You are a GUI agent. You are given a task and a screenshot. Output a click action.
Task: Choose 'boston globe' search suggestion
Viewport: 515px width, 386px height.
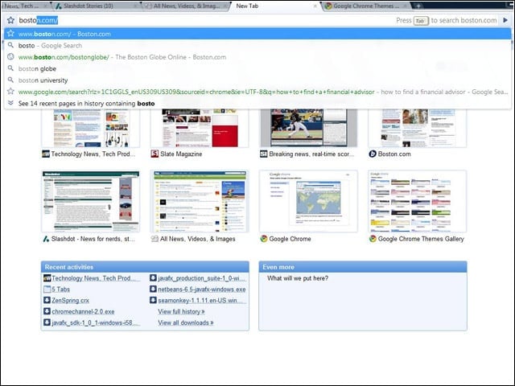(257, 68)
